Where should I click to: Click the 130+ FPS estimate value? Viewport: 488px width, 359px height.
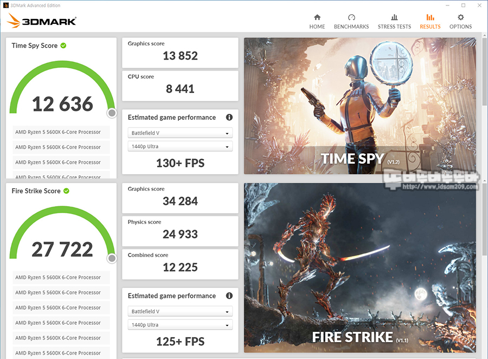click(180, 163)
